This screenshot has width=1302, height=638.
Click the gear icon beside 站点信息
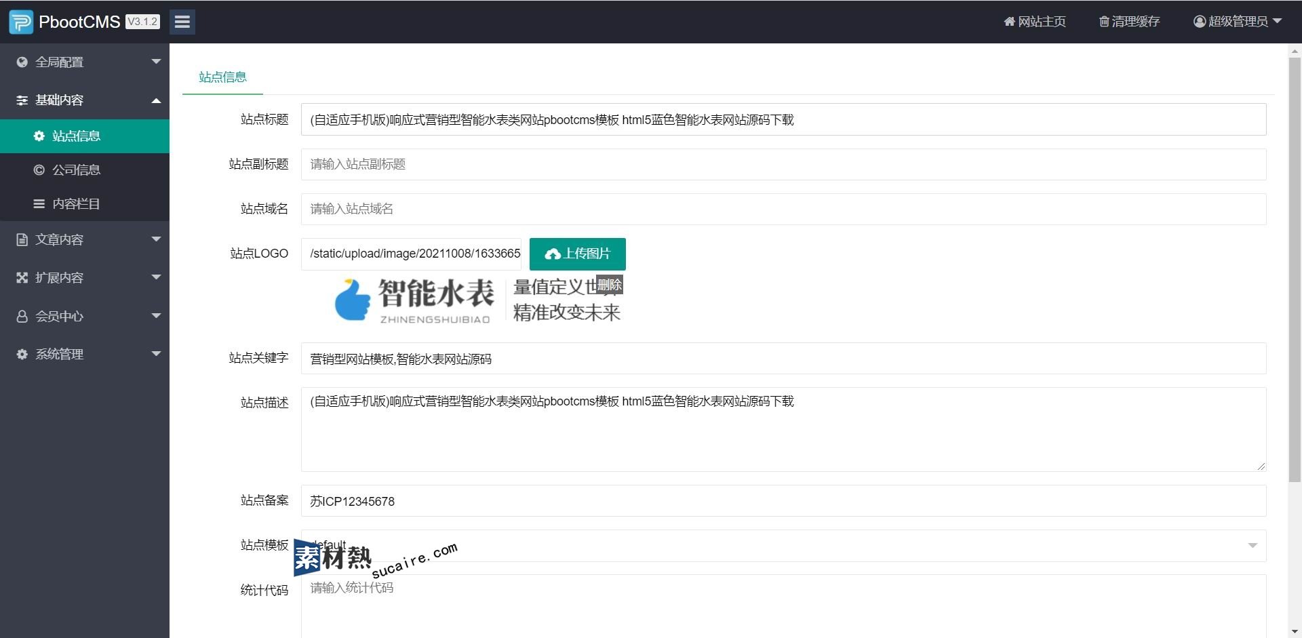point(39,136)
